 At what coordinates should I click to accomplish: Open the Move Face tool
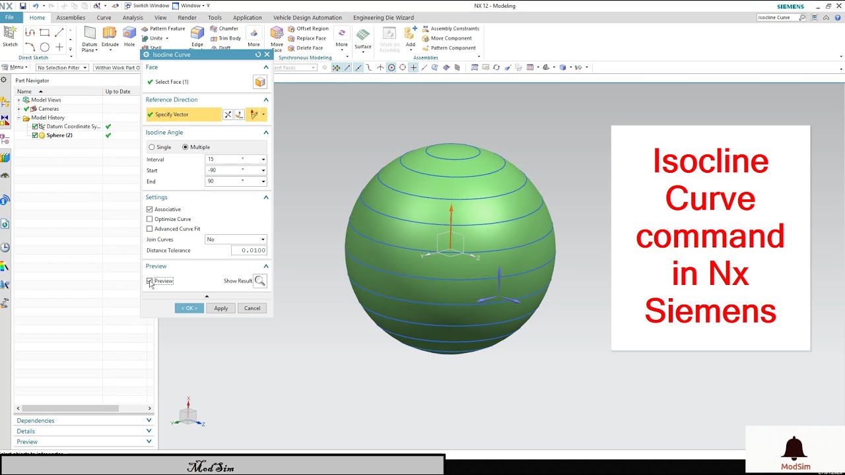pyautogui.click(x=277, y=39)
